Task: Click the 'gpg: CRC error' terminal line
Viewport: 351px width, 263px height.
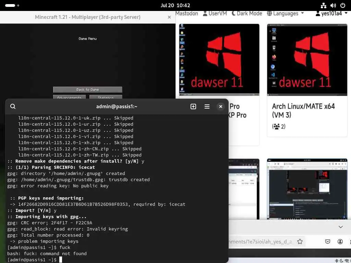Action: click(x=50, y=223)
